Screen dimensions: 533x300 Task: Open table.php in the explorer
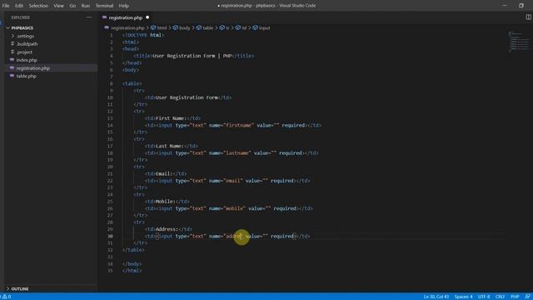[x=51, y=76]
